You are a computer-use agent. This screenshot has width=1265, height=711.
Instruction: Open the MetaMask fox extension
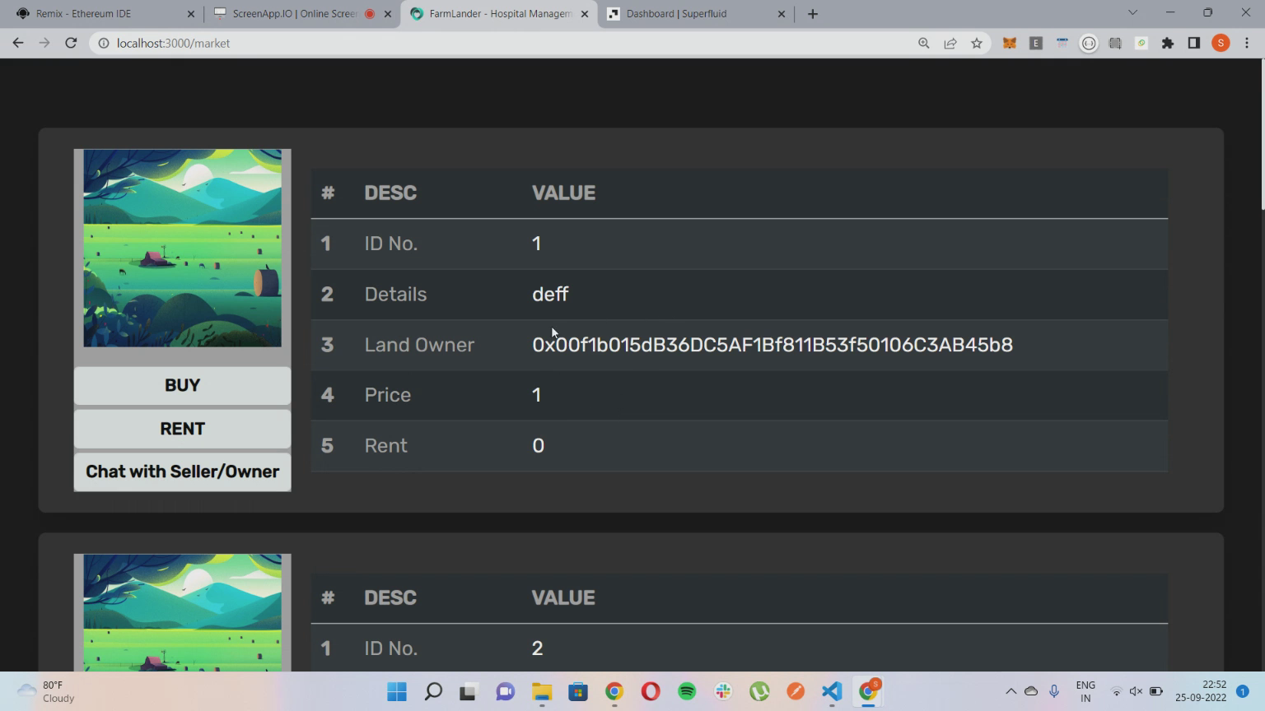click(1009, 44)
